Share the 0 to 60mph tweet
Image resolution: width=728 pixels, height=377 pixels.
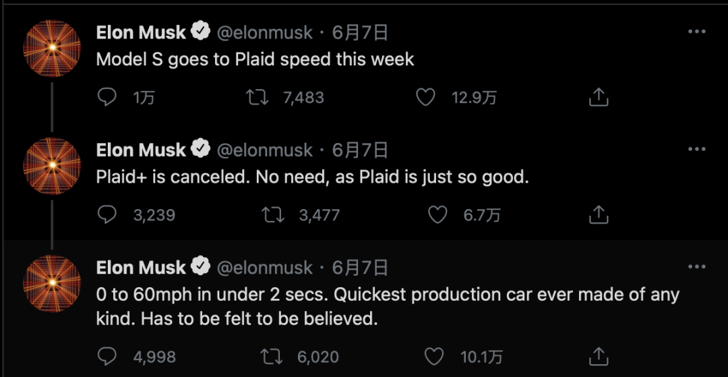pos(599,356)
